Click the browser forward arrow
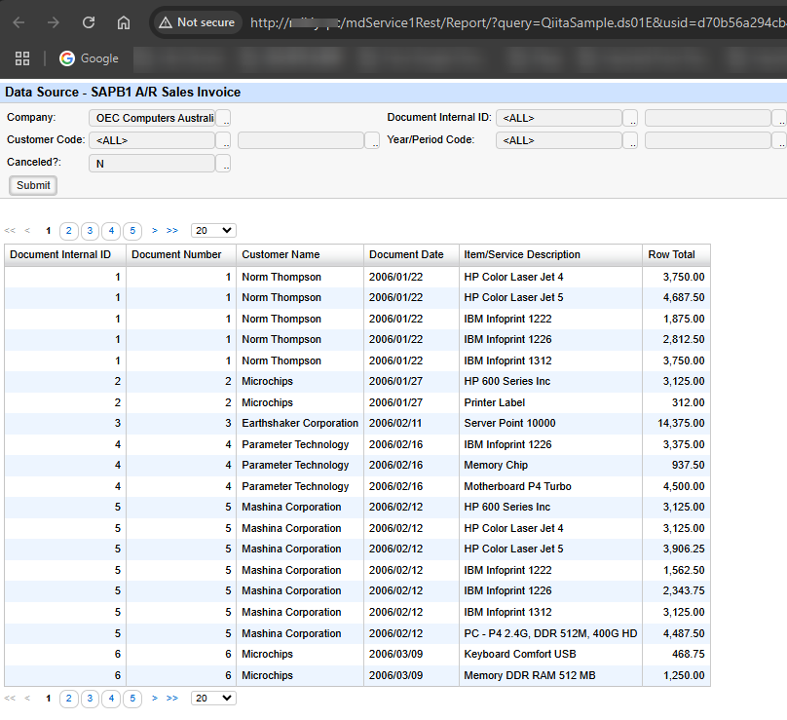Screen dimensions: 787x720 [54, 22]
